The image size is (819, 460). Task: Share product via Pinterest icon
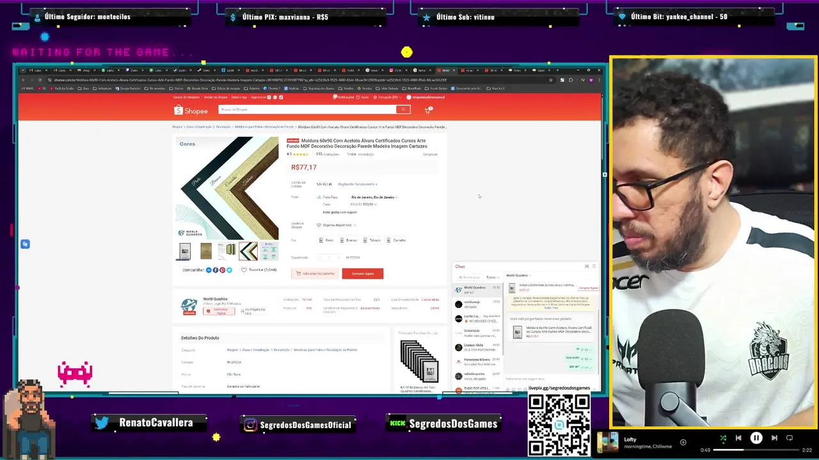tap(222, 270)
